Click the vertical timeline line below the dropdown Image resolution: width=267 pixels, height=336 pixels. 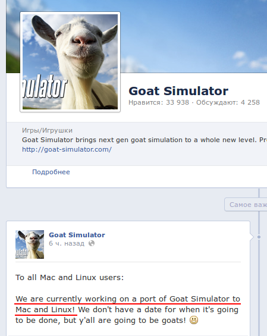pyautogui.click(x=259, y=278)
